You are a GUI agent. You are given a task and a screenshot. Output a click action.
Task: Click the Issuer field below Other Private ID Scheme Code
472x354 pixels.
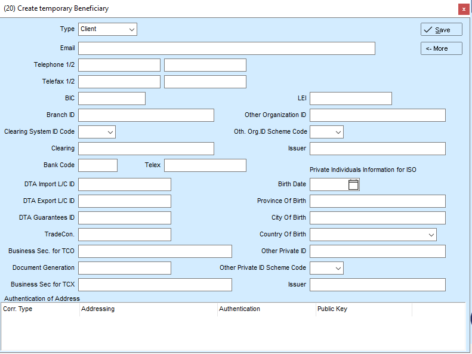(378, 285)
